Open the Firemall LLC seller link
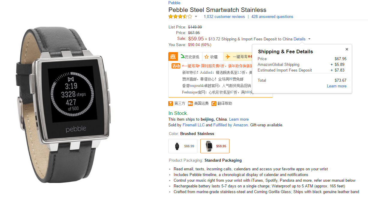 [x=193, y=125]
